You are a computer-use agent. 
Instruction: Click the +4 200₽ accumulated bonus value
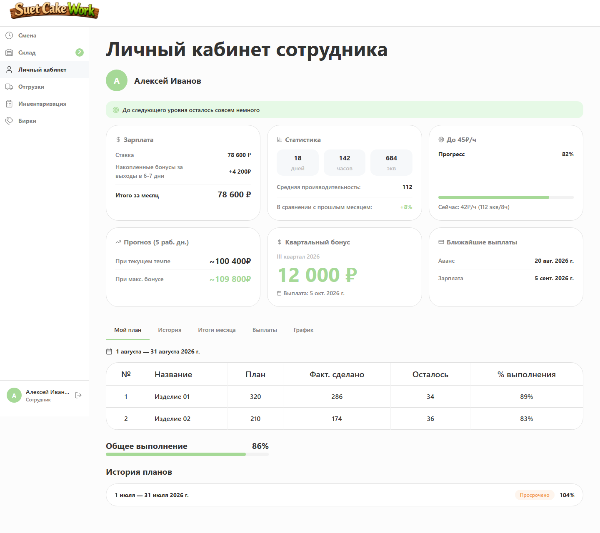[x=240, y=172]
